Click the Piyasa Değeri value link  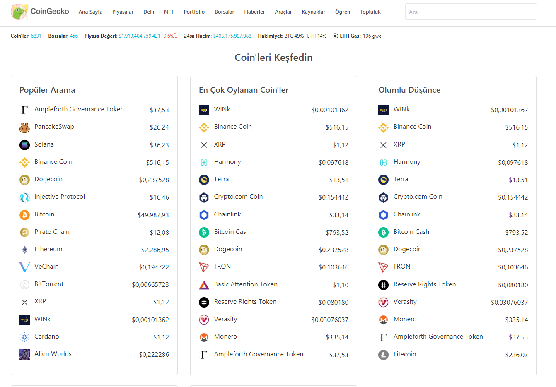click(x=139, y=36)
